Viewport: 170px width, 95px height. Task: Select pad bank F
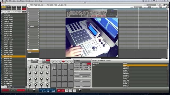tap(66, 61)
